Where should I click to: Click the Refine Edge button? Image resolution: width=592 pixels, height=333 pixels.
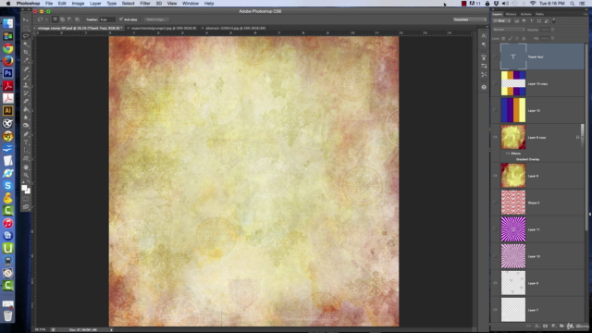point(156,19)
